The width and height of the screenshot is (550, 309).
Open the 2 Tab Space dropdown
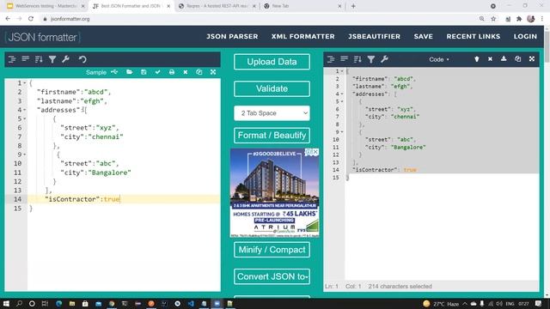coord(272,113)
